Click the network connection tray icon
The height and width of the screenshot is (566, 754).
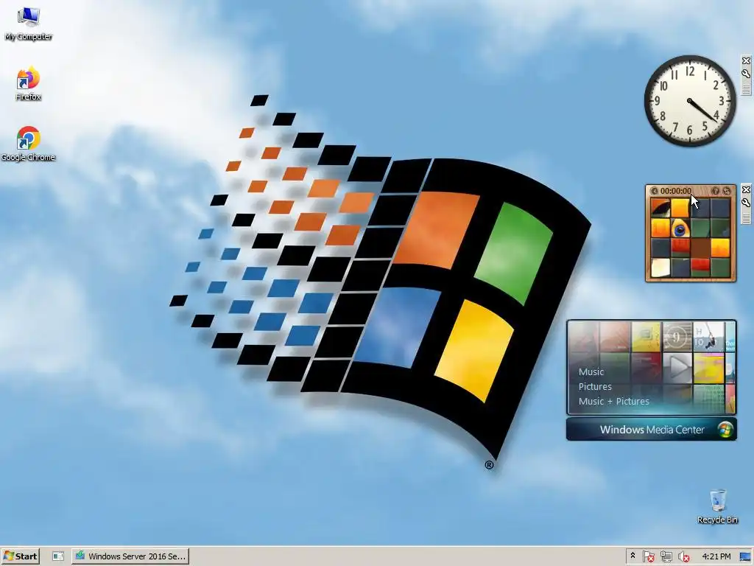coord(666,556)
